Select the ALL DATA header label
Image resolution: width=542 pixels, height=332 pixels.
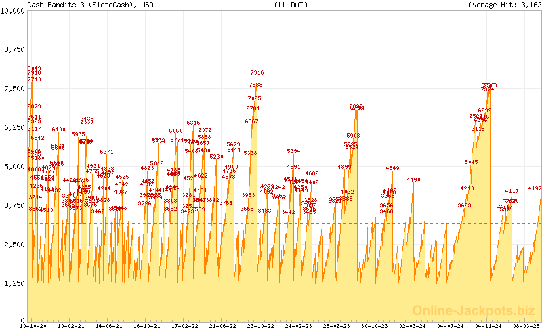pos(291,5)
